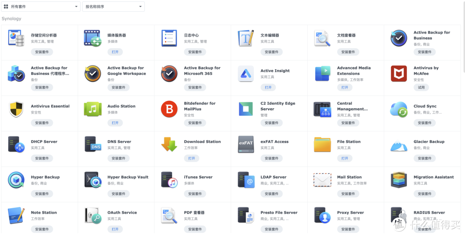Open the 所有套件 category dropdown

coord(41,6)
